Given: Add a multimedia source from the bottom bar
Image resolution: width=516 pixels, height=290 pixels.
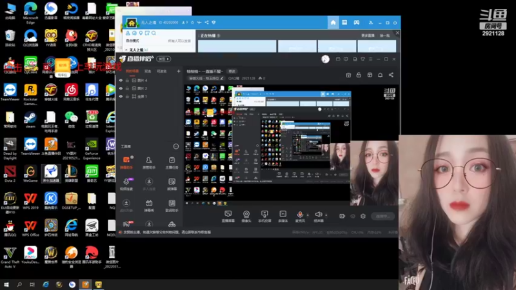Looking at the screenshot, I should [x=283, y=216].
